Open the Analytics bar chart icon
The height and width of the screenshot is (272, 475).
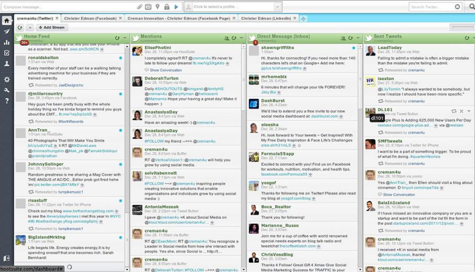click(6, 42)
